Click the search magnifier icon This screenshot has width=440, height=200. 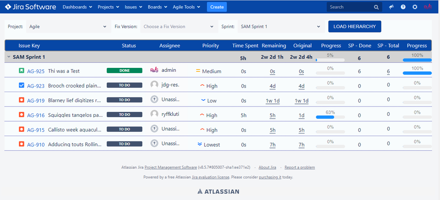pyautogui.click(x=377, y=7)
